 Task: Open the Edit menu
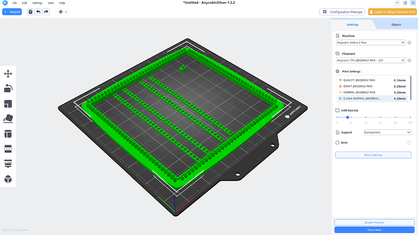pos(24,3)
